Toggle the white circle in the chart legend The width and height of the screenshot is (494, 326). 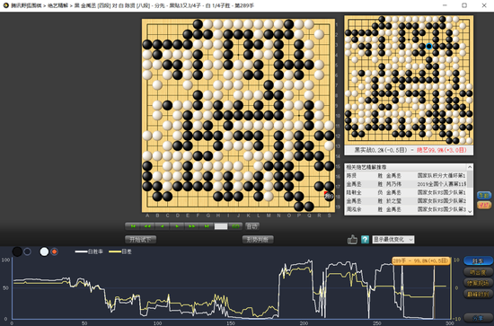point(44,251)
